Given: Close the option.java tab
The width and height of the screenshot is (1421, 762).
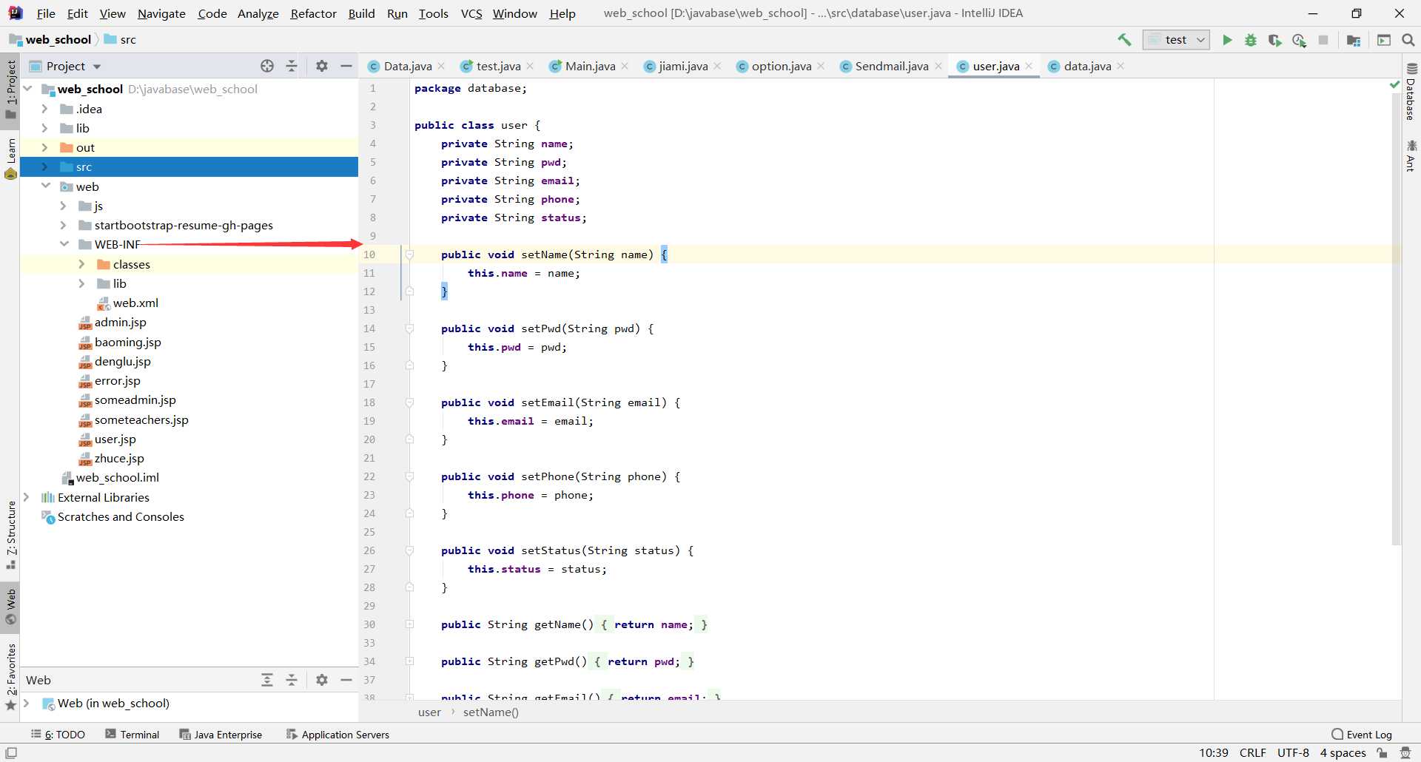Looking at the screenshot, I should [x=821, y=66].
